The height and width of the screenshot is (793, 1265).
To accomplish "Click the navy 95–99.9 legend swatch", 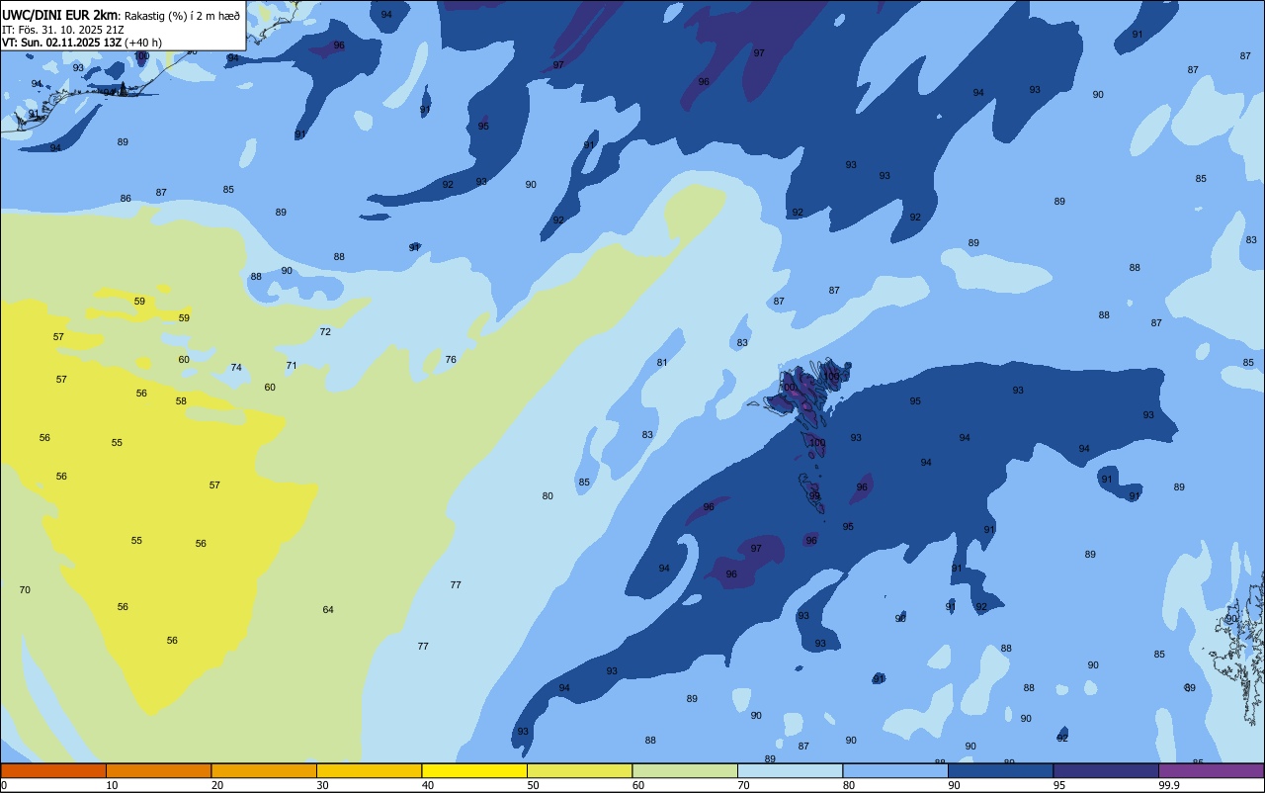I will point(1106,770).
